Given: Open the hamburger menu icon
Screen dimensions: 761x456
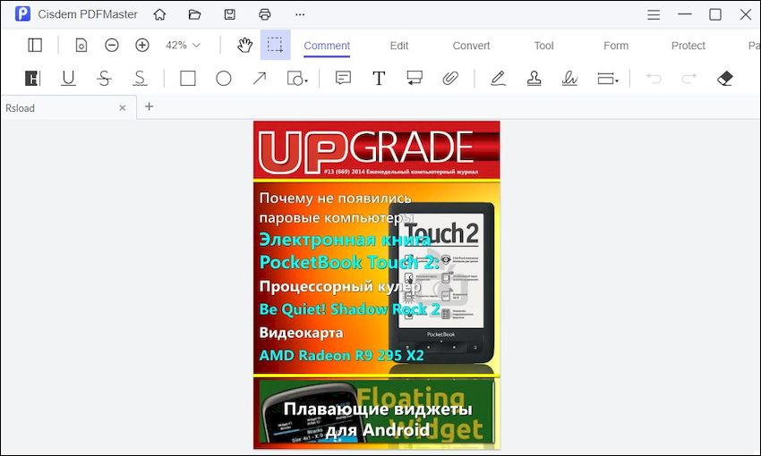Looking at the screenshot, I should tap(654, 14).
